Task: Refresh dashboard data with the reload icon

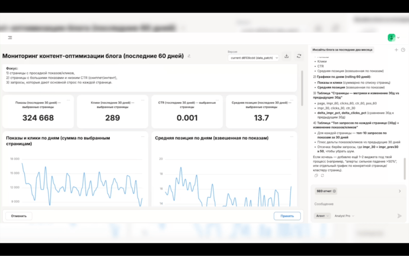Action: pos(298,56)
